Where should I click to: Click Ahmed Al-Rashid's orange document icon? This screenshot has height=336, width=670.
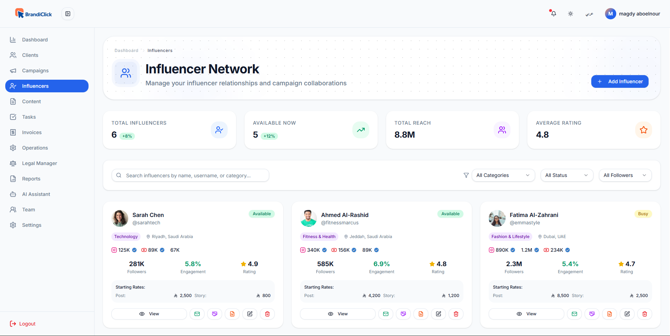[421, 314]
